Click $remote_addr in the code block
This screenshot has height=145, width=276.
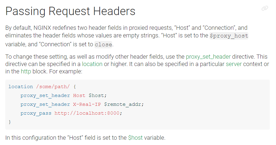coord(124,104)
